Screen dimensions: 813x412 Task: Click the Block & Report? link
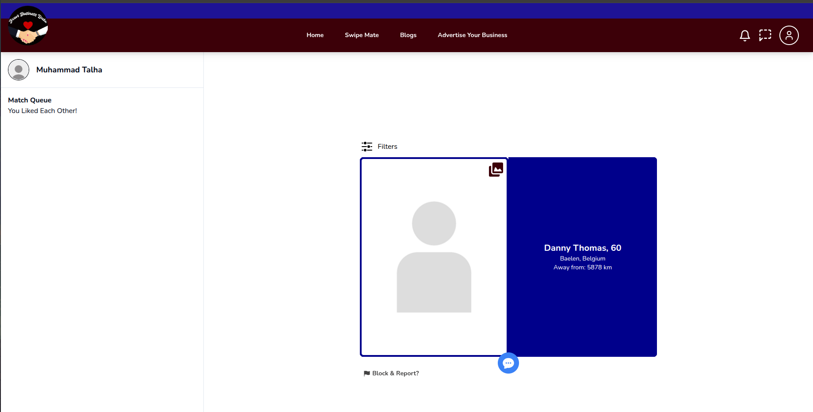pos(395,374)
